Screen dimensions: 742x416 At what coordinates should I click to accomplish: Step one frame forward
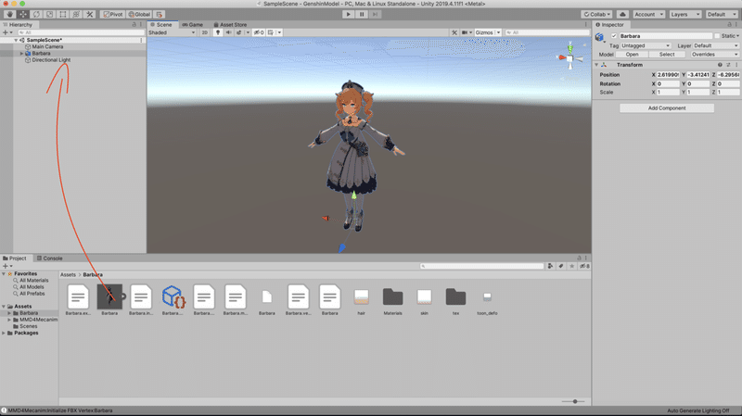(x=376, y=14)
